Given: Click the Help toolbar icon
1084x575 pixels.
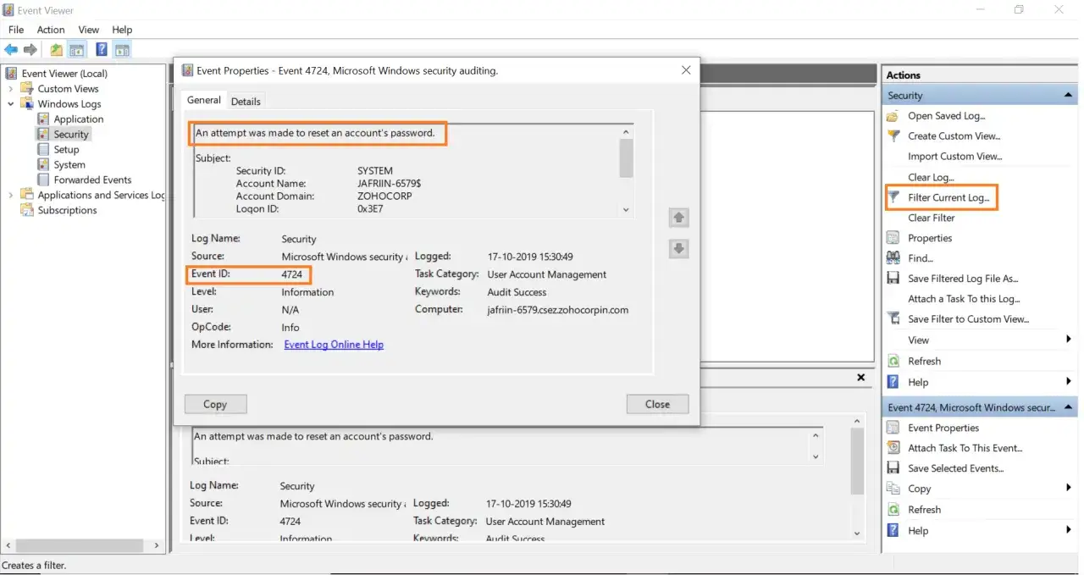Looking at the screenshot, I should [102, 50].
